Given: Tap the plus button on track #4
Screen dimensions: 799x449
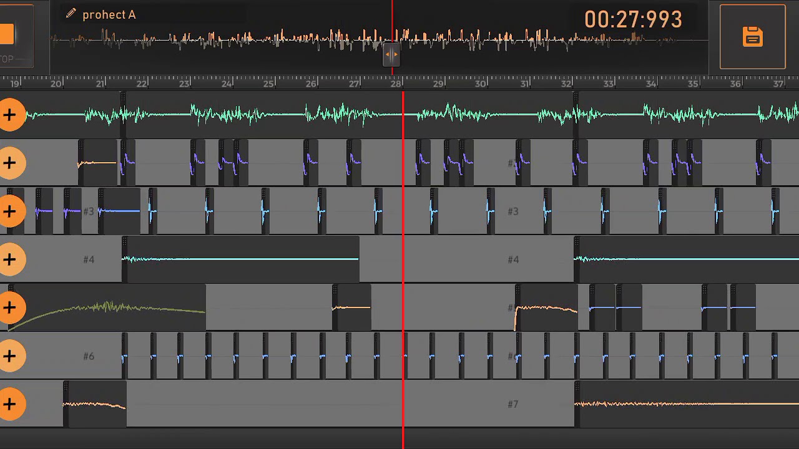Looking at the screenshot, I should click(x=9, y=259).
